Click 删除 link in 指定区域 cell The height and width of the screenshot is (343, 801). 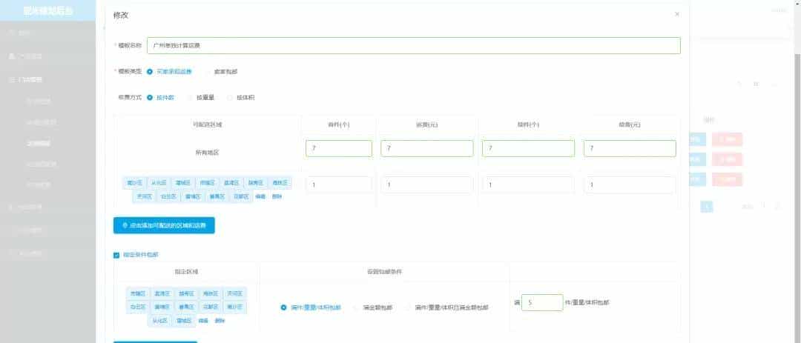(220, 321)
